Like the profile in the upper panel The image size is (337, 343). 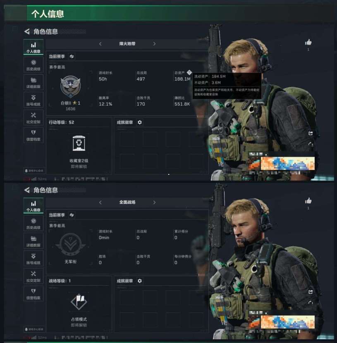[308, 42]
